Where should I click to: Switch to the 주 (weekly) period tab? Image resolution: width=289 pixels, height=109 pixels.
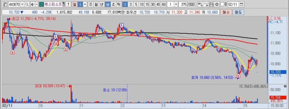(x=90, y=4)
